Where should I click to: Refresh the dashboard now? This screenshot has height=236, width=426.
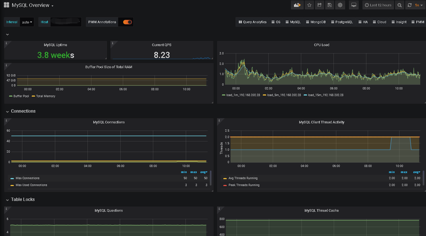(x=410, y=5)
